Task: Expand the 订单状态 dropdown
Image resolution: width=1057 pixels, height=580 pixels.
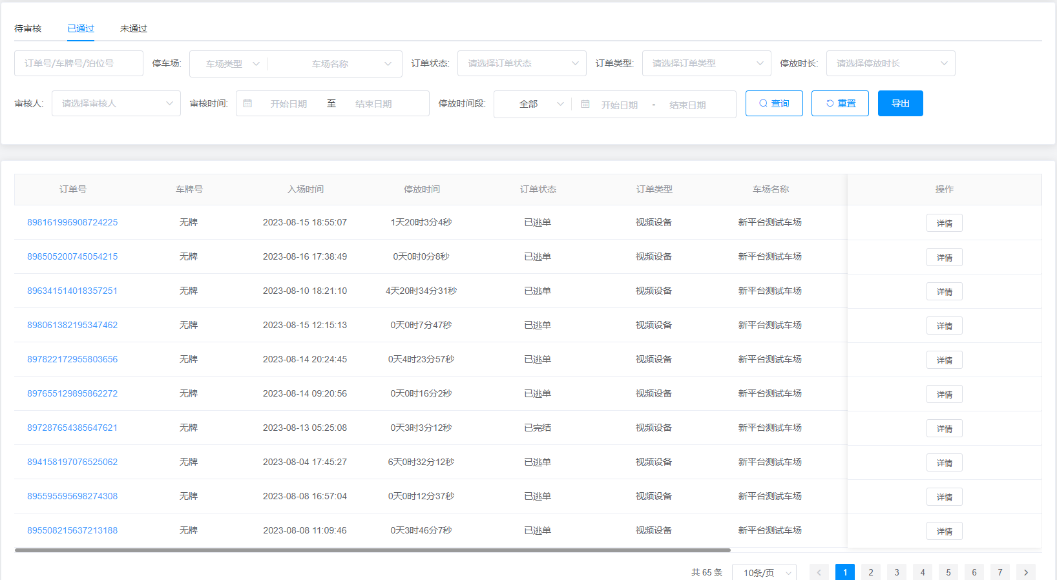Action: pyautogui.click(x=521, y=63)
